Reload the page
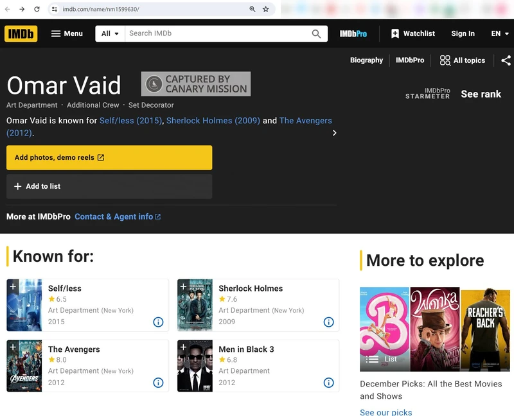The image size is (514, 416). [x=37, y=9]
